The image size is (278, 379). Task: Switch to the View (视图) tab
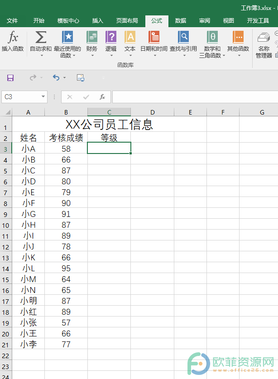229,21
